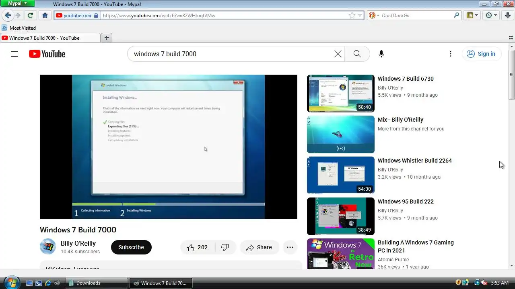Viewport: 515px width, 289px height.
Task: Open Windows 7 Build 6730 thumbnail
Action: [341, 94]
